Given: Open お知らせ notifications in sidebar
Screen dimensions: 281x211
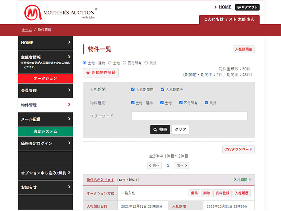Looking at the screenshot, I should pos(45,187).
